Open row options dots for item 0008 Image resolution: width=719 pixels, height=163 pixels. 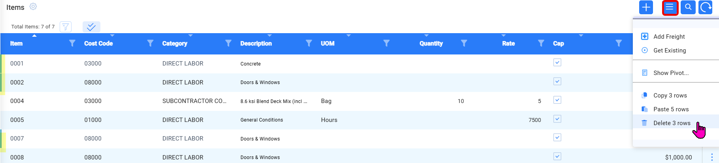(x=712, y=157)
